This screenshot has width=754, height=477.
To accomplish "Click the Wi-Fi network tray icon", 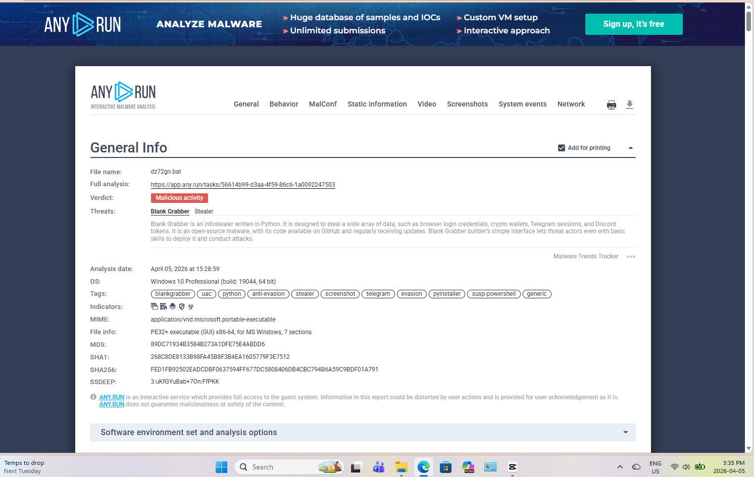I will tap(675, 467).
